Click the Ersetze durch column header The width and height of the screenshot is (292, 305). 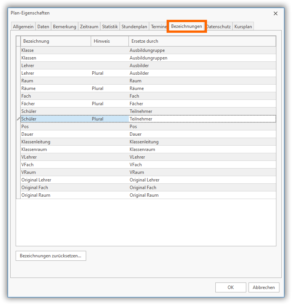click(202, 41)
